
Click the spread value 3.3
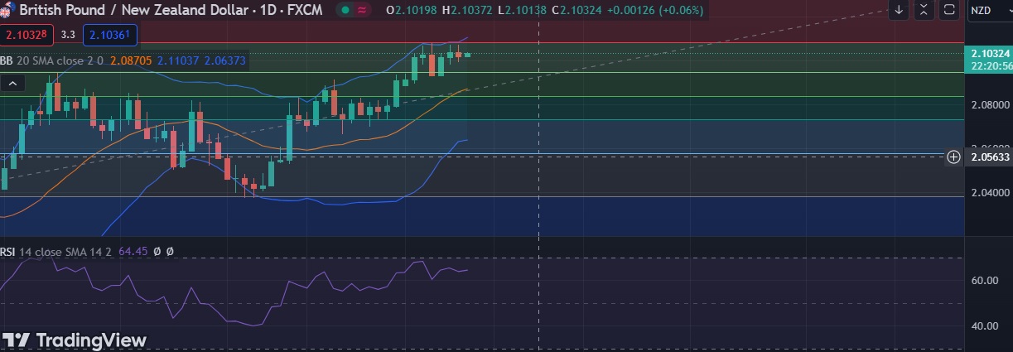pos(68,35)
